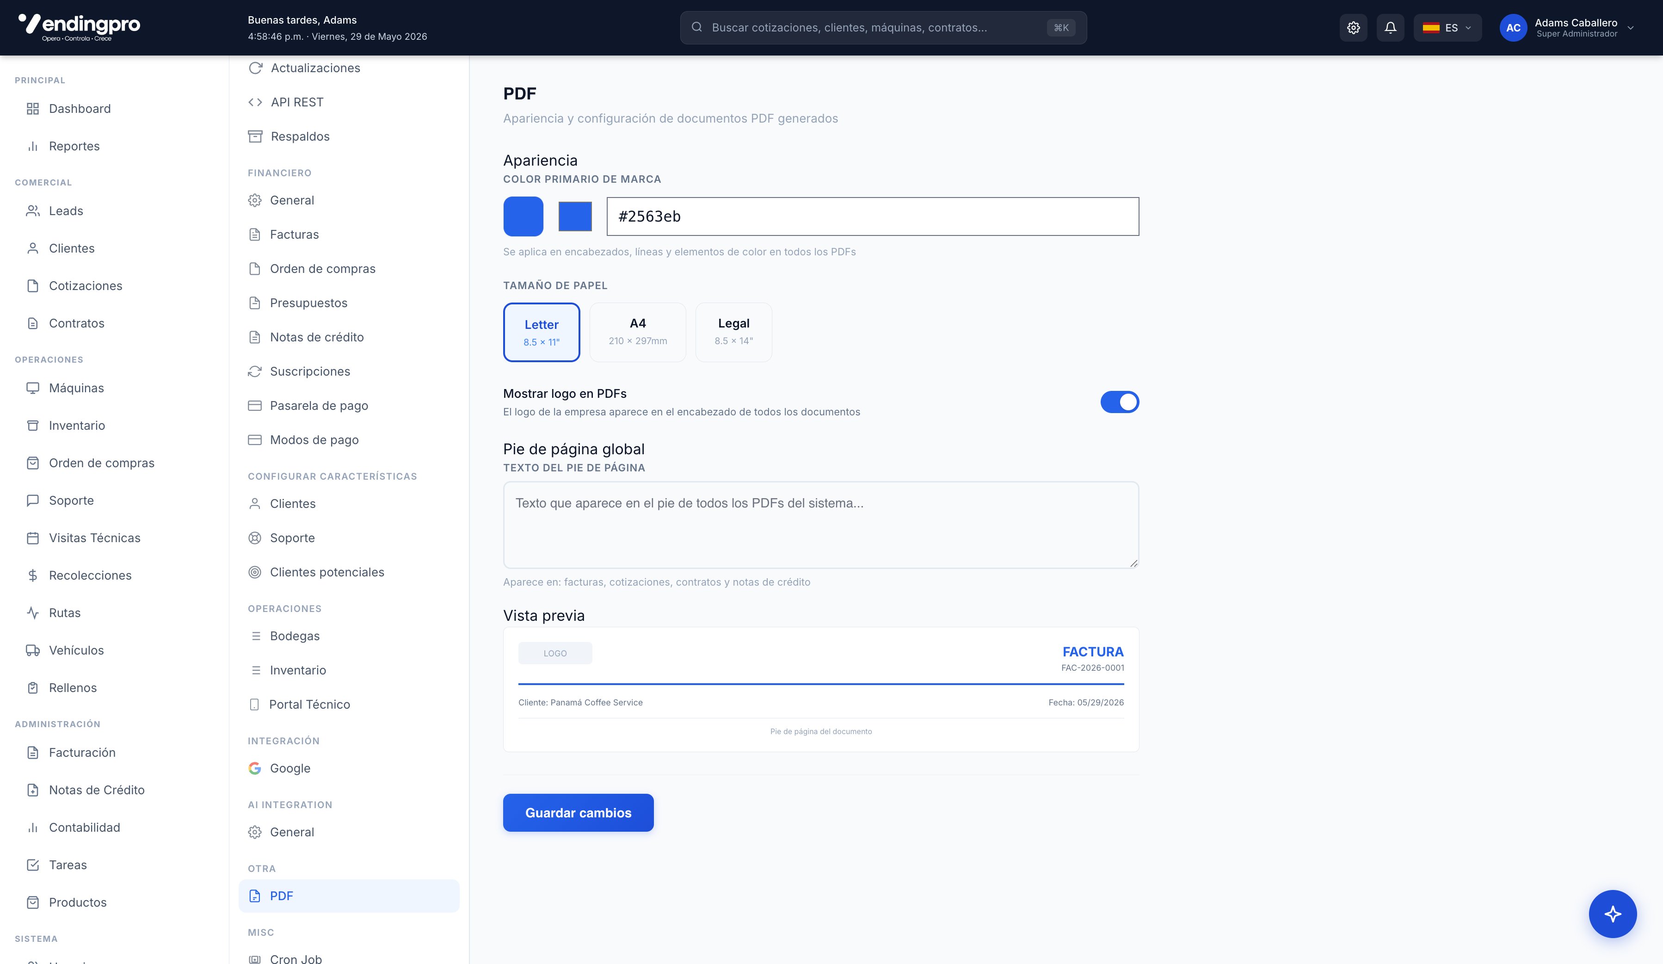Click the rounded blue brand color swatch
1663x964 pixels.
(x=524, y=216)
